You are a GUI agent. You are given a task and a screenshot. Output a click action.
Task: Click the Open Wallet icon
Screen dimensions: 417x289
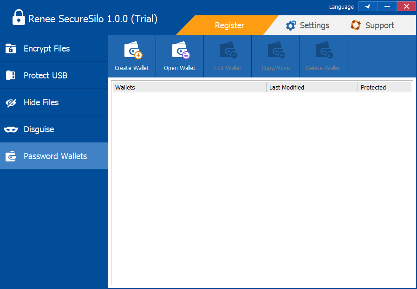(180, 51)
